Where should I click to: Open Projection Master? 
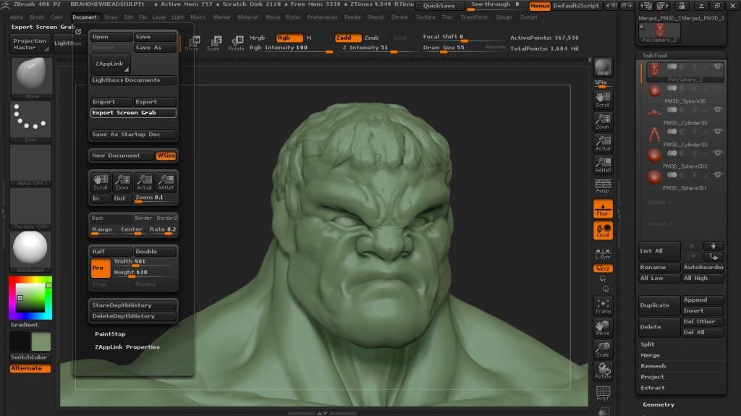tap(30, 44)
